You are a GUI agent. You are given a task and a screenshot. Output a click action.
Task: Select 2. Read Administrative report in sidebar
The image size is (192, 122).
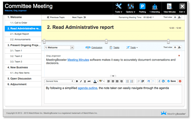(23, 29)
